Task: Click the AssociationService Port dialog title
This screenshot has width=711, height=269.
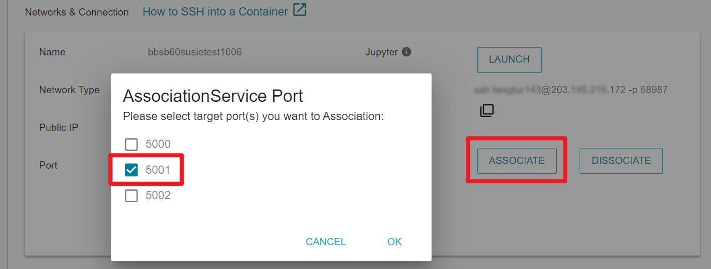Action: pos(213,96)
